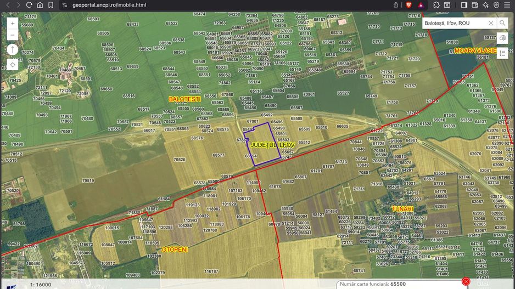Select parcel number 65749
The image size is (515, 289).
point(371,96)
